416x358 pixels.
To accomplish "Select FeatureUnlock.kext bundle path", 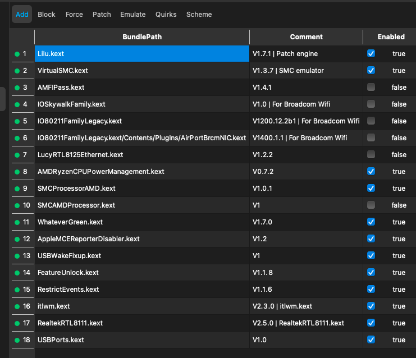I will [142, 273].
